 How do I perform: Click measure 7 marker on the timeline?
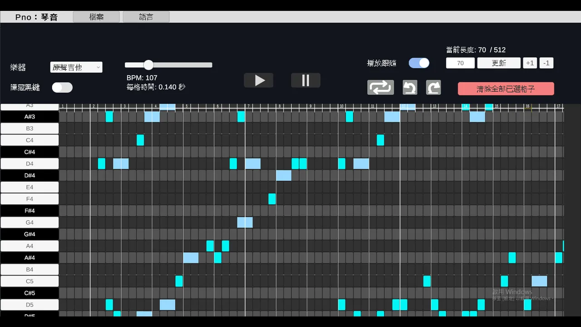coord(248,107)
